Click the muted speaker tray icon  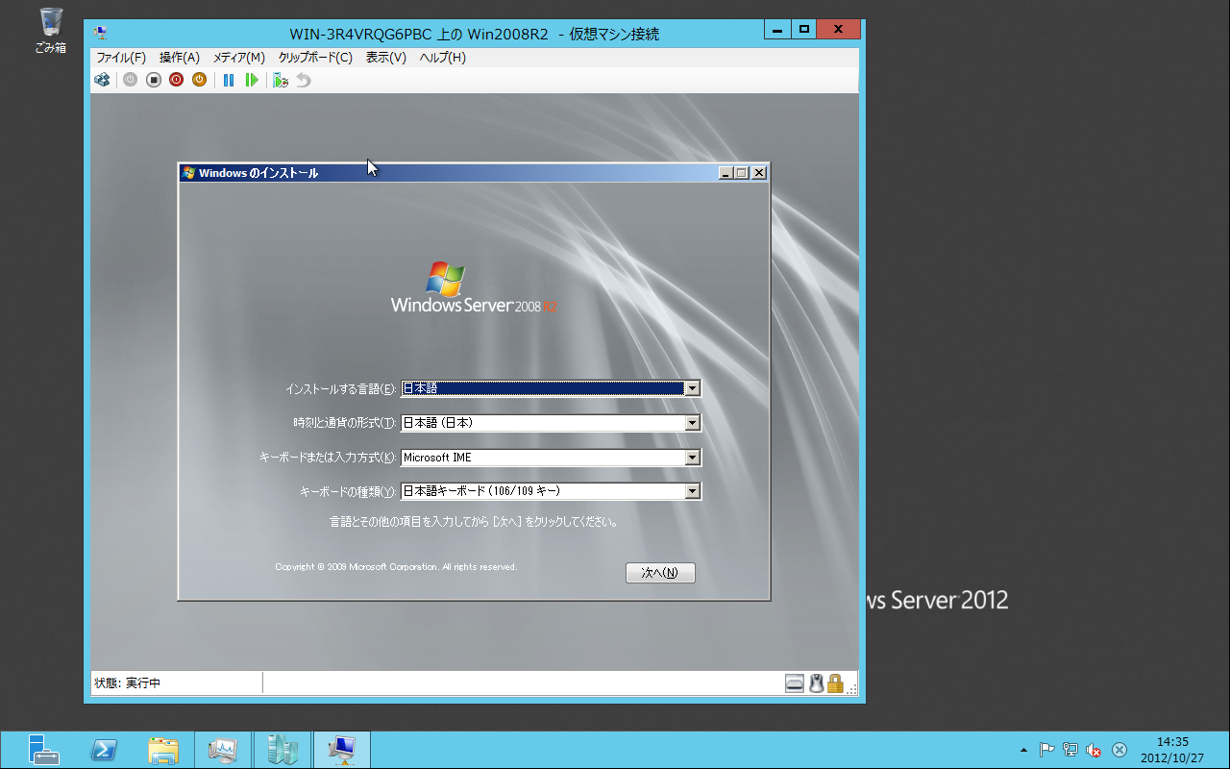(x=1094, y=750)
